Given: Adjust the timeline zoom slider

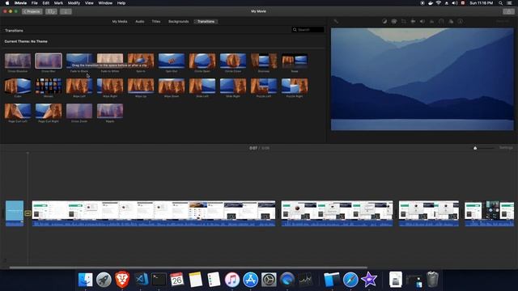Looking at the screenshot, I should click(x=475, y=148).
